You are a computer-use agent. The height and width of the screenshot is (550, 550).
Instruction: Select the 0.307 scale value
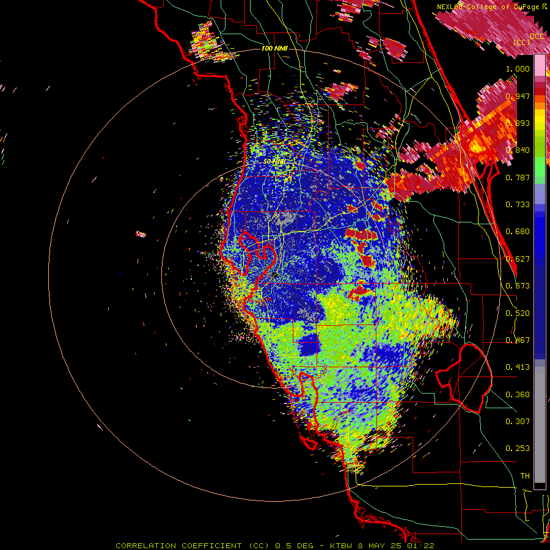pos(518,422)
